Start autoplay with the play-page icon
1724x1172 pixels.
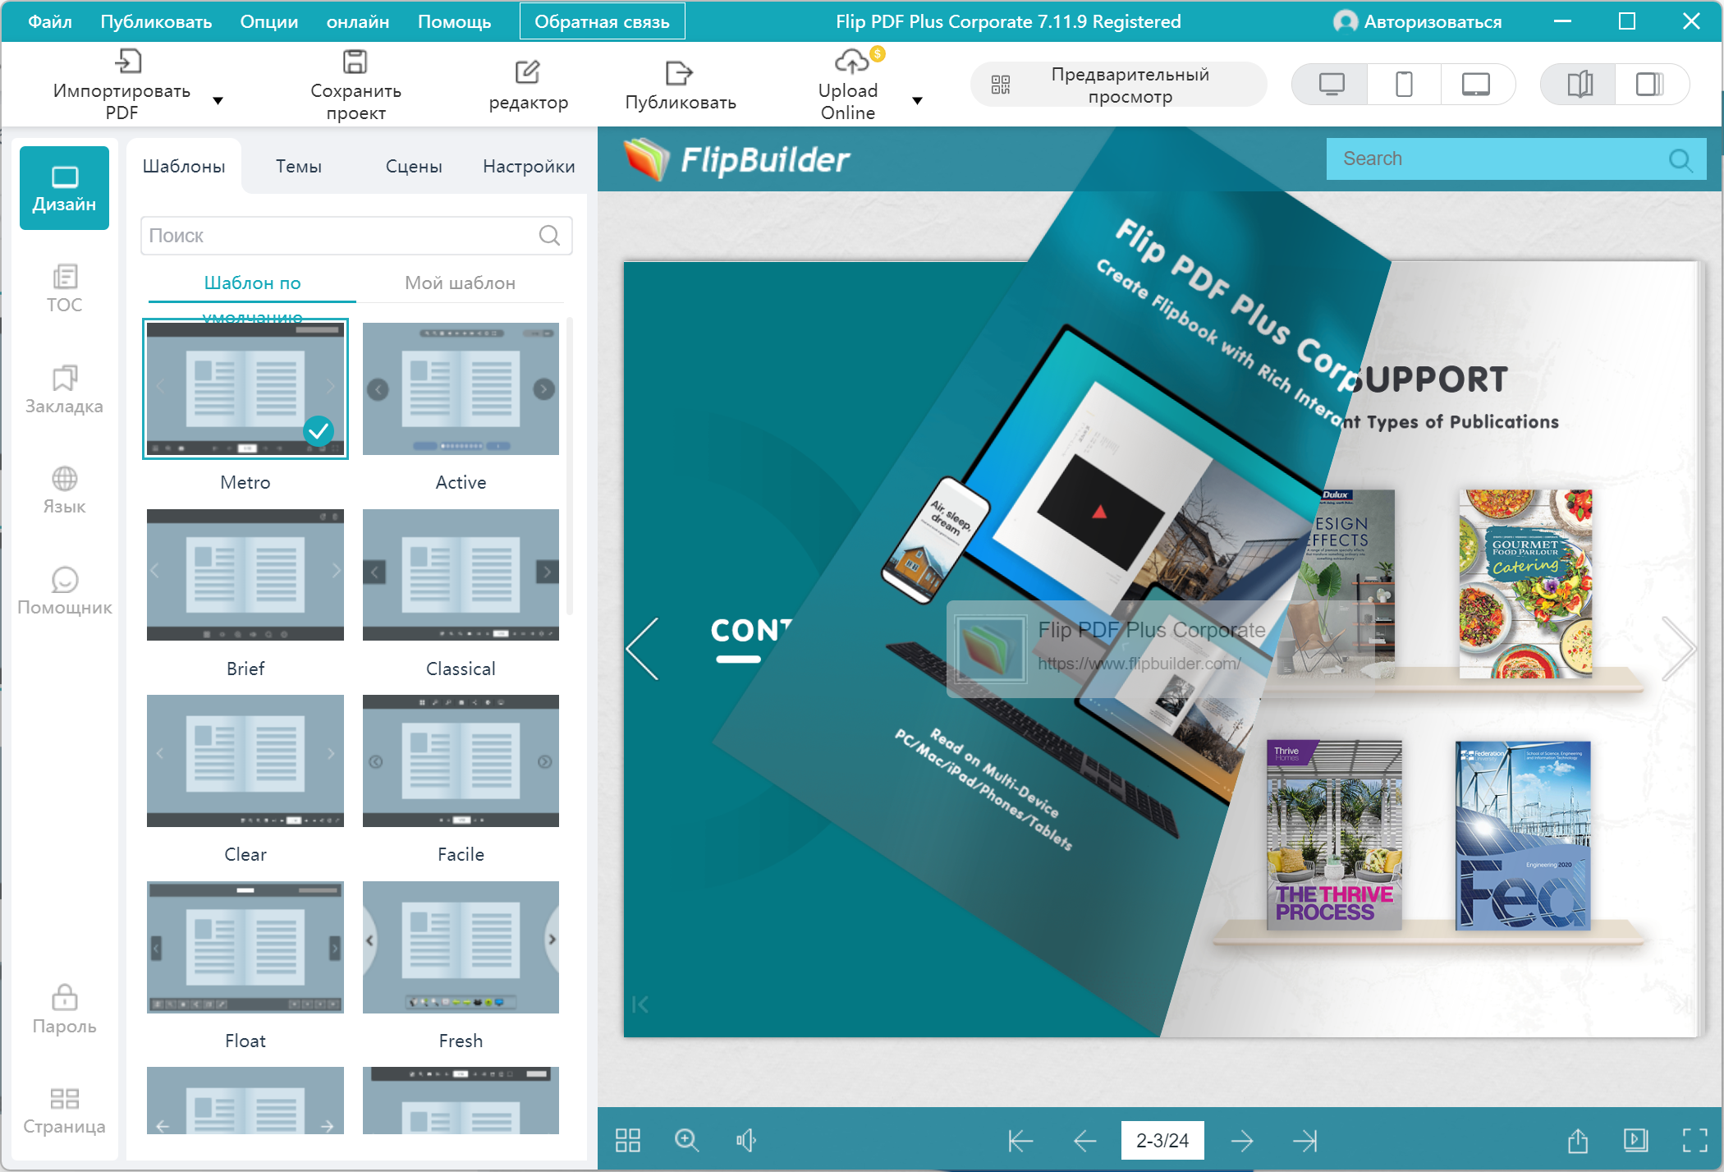point(1635,1140)
